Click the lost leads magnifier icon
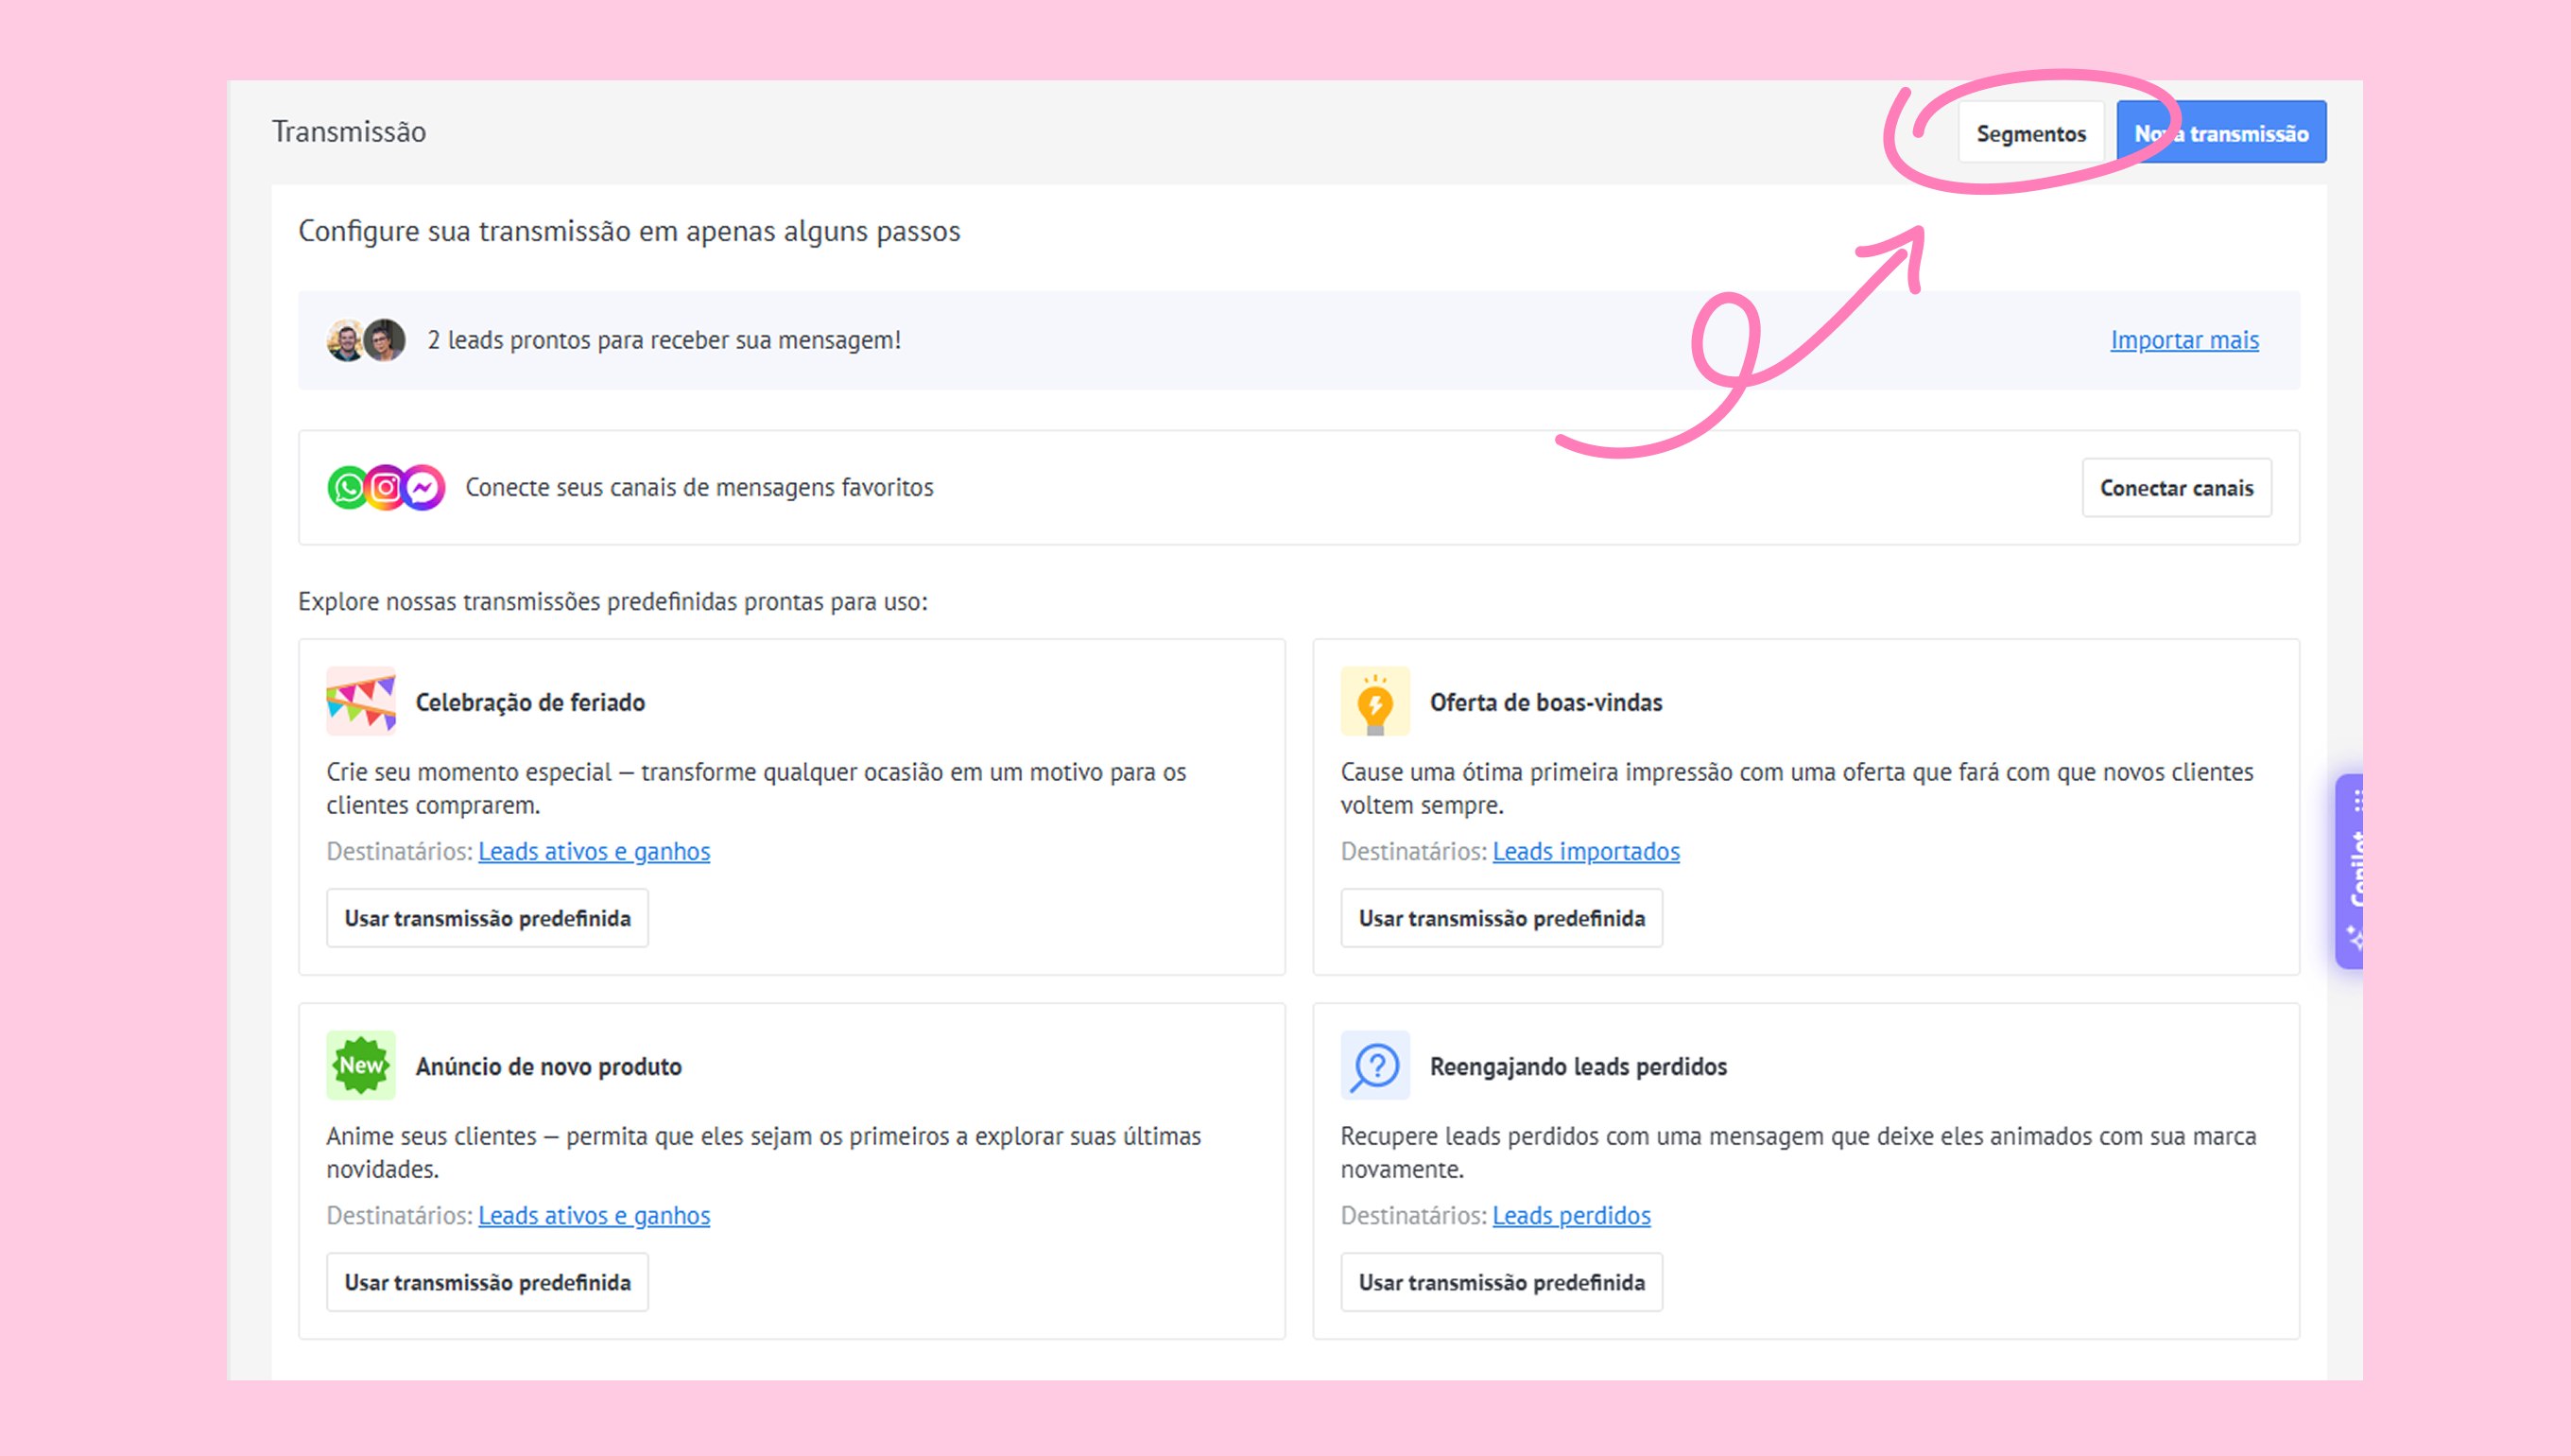The image size is (2571, 1456). [1374, 1065]
